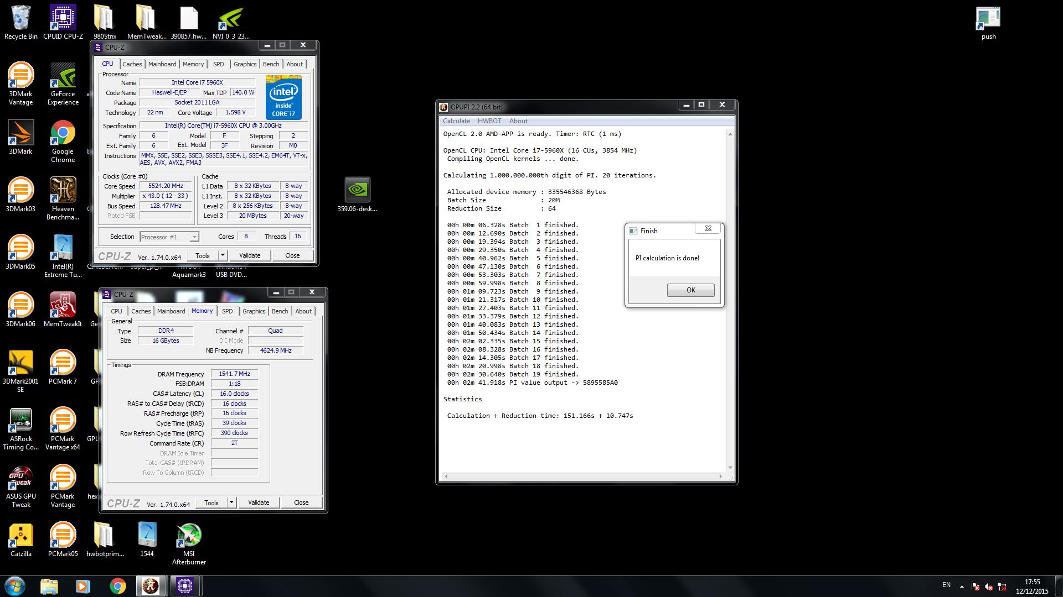Expand the Processor #1 selection dropdown
This screenshot has height=597, width=1063.
(194, 237)
